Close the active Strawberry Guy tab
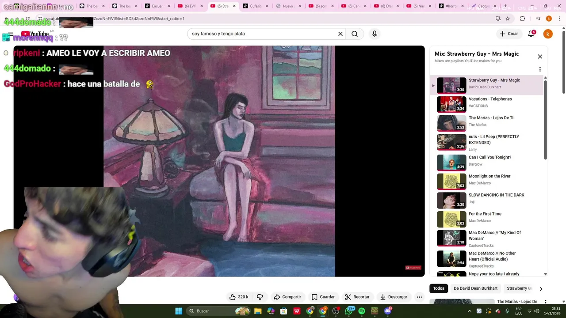 (x=234, y=6)
